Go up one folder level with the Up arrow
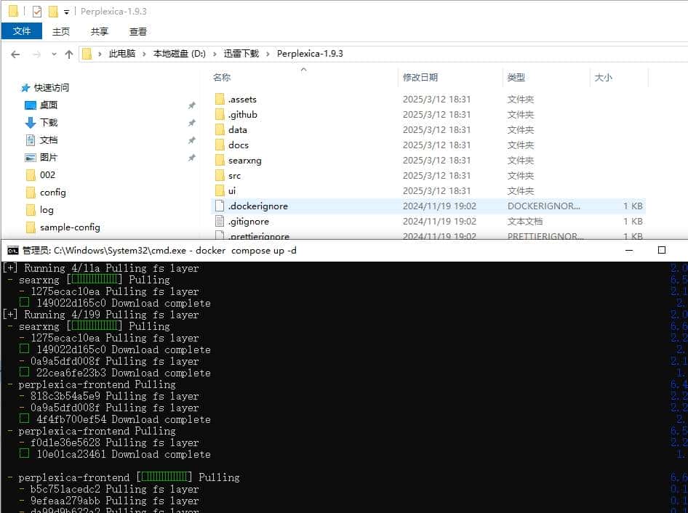This screenshot has height=513, width=688. point(69,53)
